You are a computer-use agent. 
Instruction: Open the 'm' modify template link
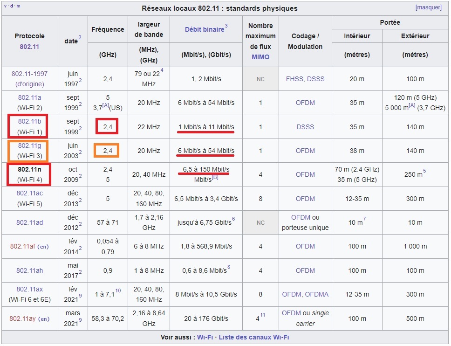click(x=18, y=6)
